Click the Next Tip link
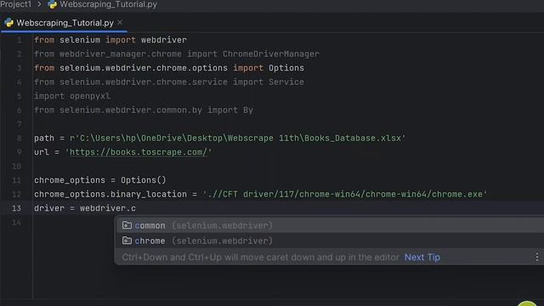Screen dimensions: 544x306 [x=422, y=258]
